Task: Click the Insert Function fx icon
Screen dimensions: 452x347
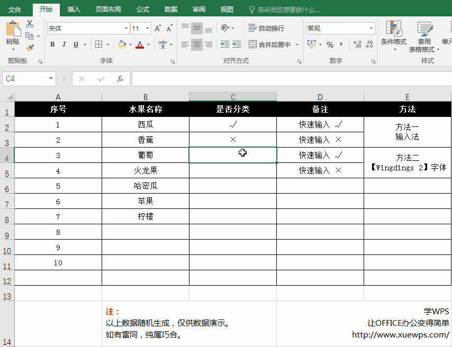Action: coord(120,79)
